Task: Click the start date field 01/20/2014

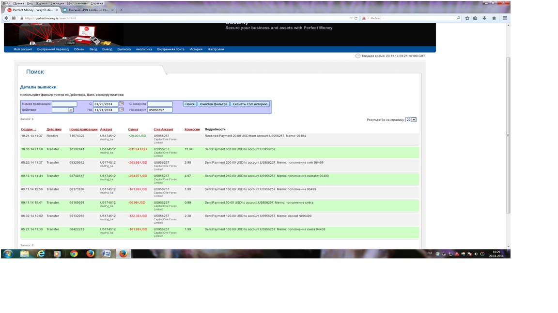Action: [105, 104]
